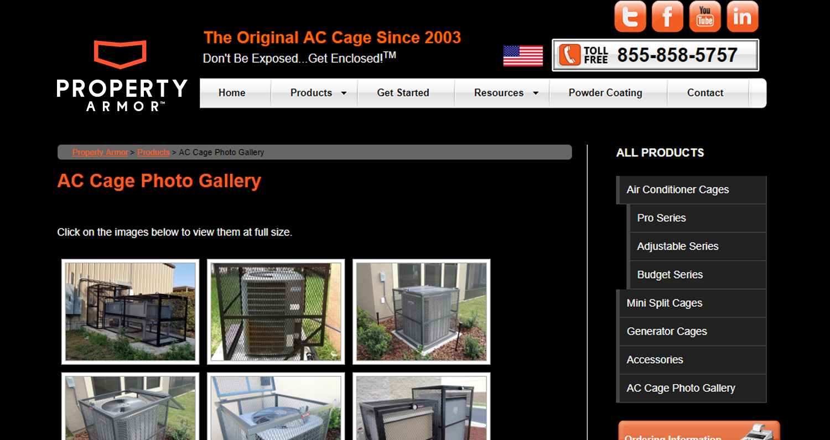Viewport: 830px width, 440px height.
Task: Expand the Resources dropdown arrow
Action: 535,93
